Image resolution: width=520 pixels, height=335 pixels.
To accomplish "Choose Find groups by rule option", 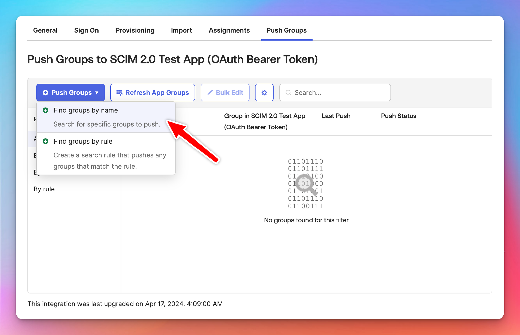I will click(x=106, y=154).
